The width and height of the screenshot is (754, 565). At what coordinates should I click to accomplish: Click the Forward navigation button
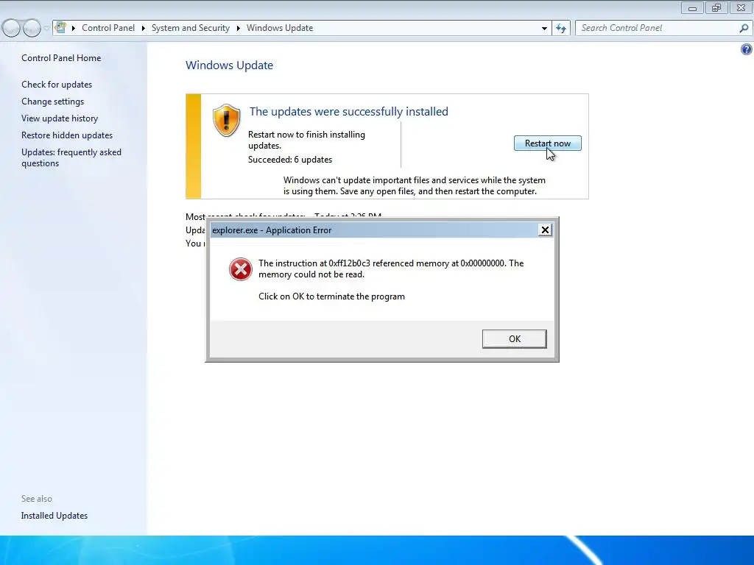32,29
